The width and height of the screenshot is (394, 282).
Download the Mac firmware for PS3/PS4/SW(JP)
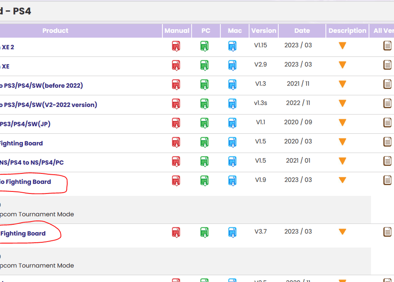[x=232, y=123]
